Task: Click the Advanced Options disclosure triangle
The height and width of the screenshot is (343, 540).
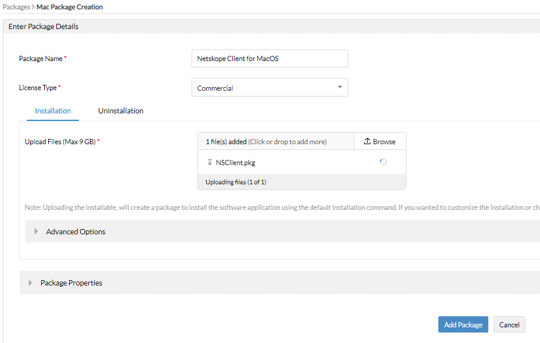Action: [x=35, y=231]
